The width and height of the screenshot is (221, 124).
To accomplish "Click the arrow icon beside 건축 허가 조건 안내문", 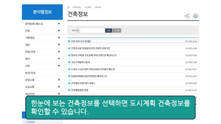I will [69, 41].
